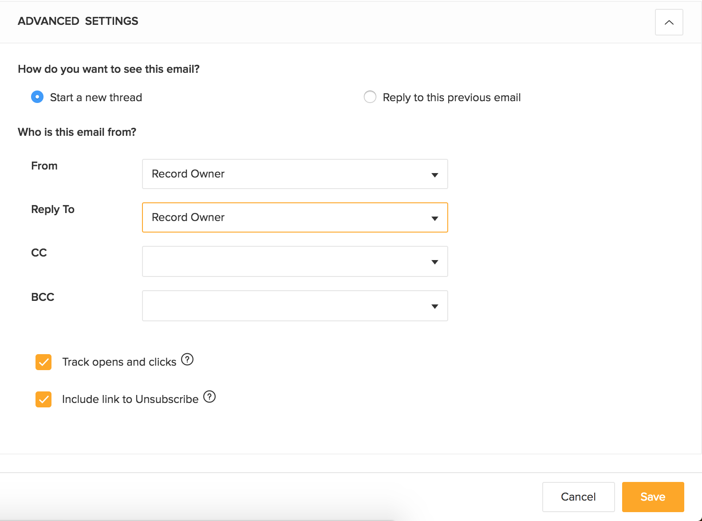This screenshot has height=521, width=702.
Task: Uncheck Track opens and clicks checkbox
Action: [43, 362]
